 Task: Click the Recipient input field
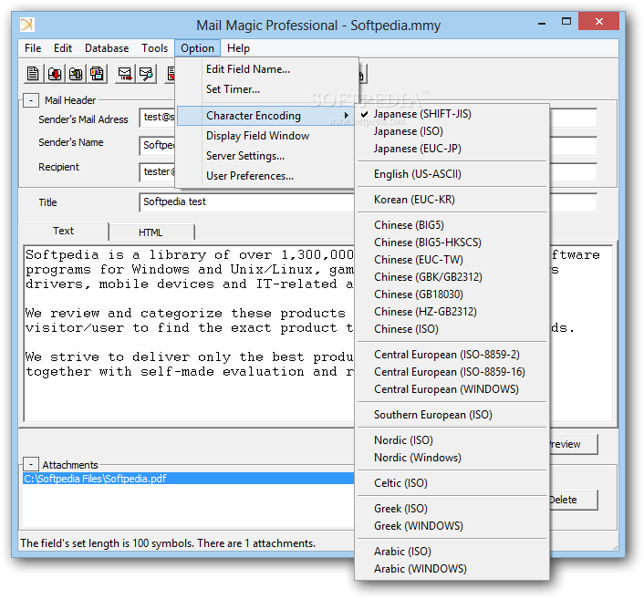point(158,172)
